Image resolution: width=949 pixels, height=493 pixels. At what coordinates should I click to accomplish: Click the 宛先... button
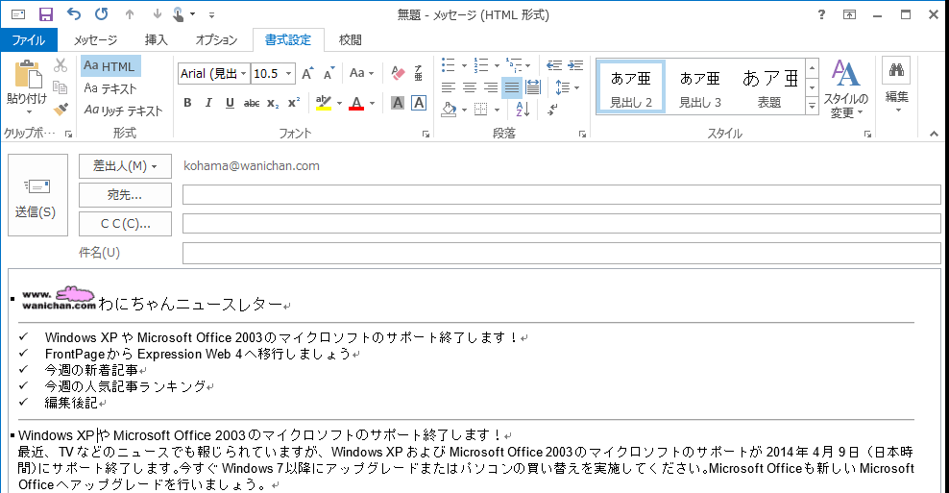pos(125,195)
